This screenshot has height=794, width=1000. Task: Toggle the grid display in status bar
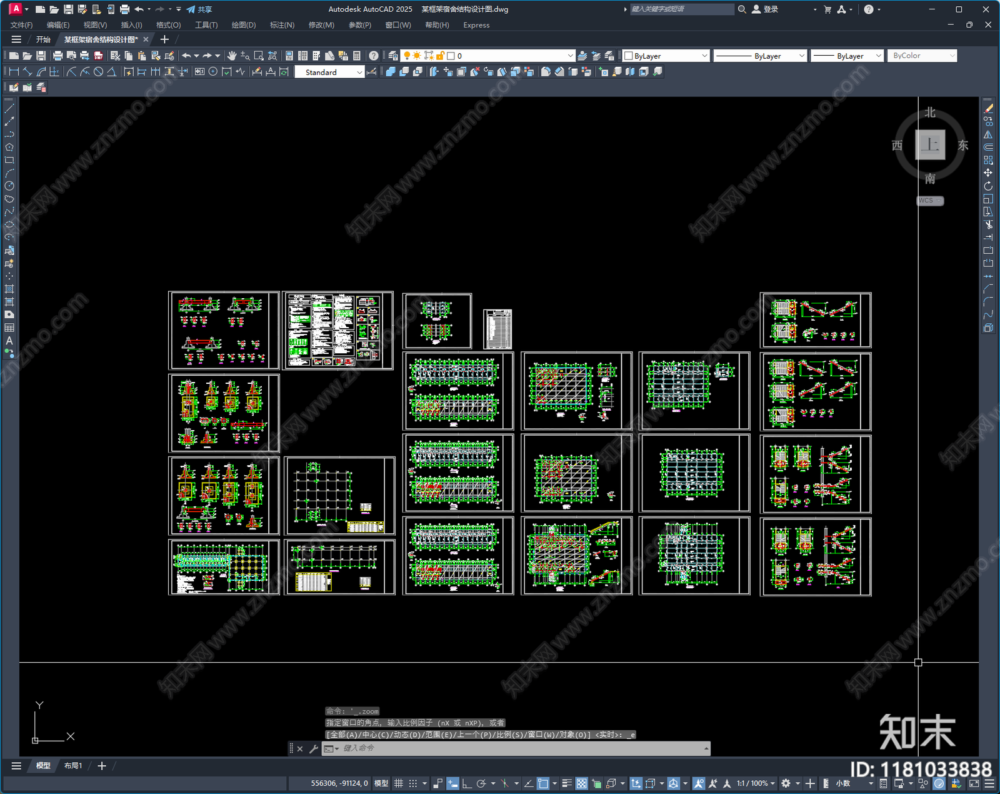(399, 783)
